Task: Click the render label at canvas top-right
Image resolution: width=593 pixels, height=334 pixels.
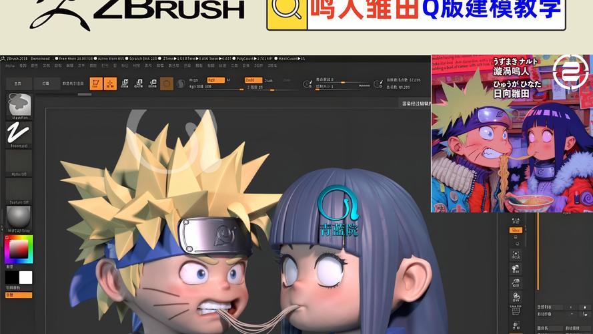Action: pyautogui.click(x=416, y=104)
